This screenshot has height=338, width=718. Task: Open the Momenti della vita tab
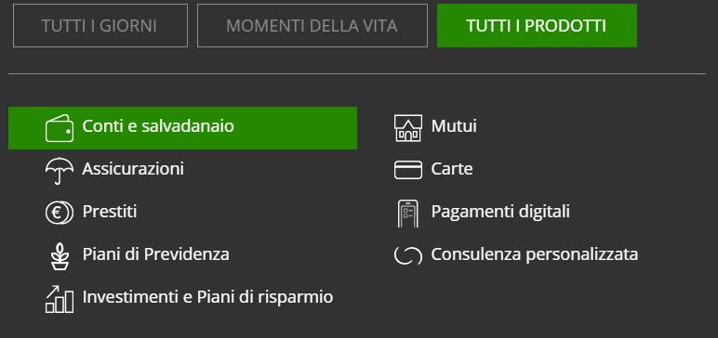pyautogui.click(x=312, y=26)
